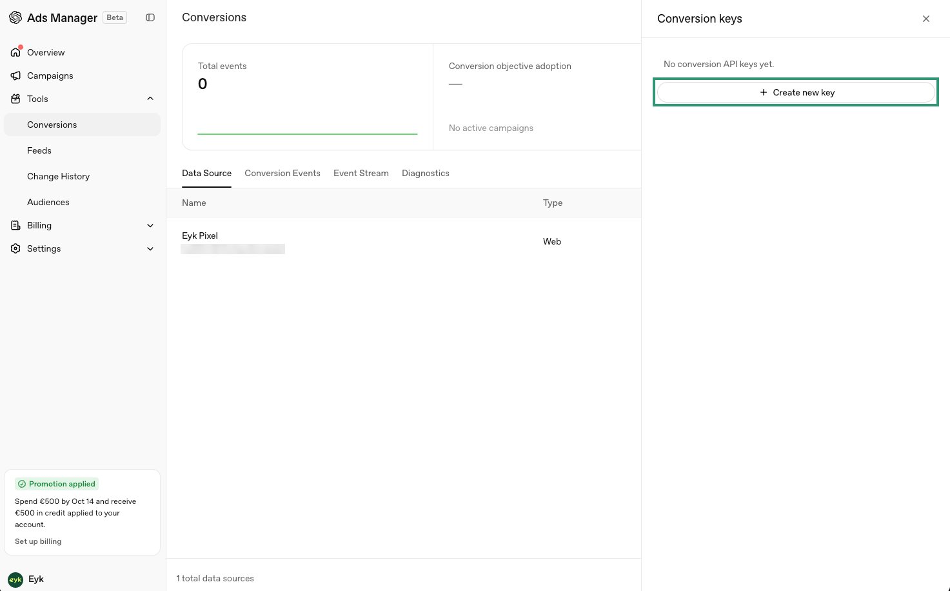Click the Promotion applied badge
Viewport: 950px width, 591px height.
click(x=57, y=484)
